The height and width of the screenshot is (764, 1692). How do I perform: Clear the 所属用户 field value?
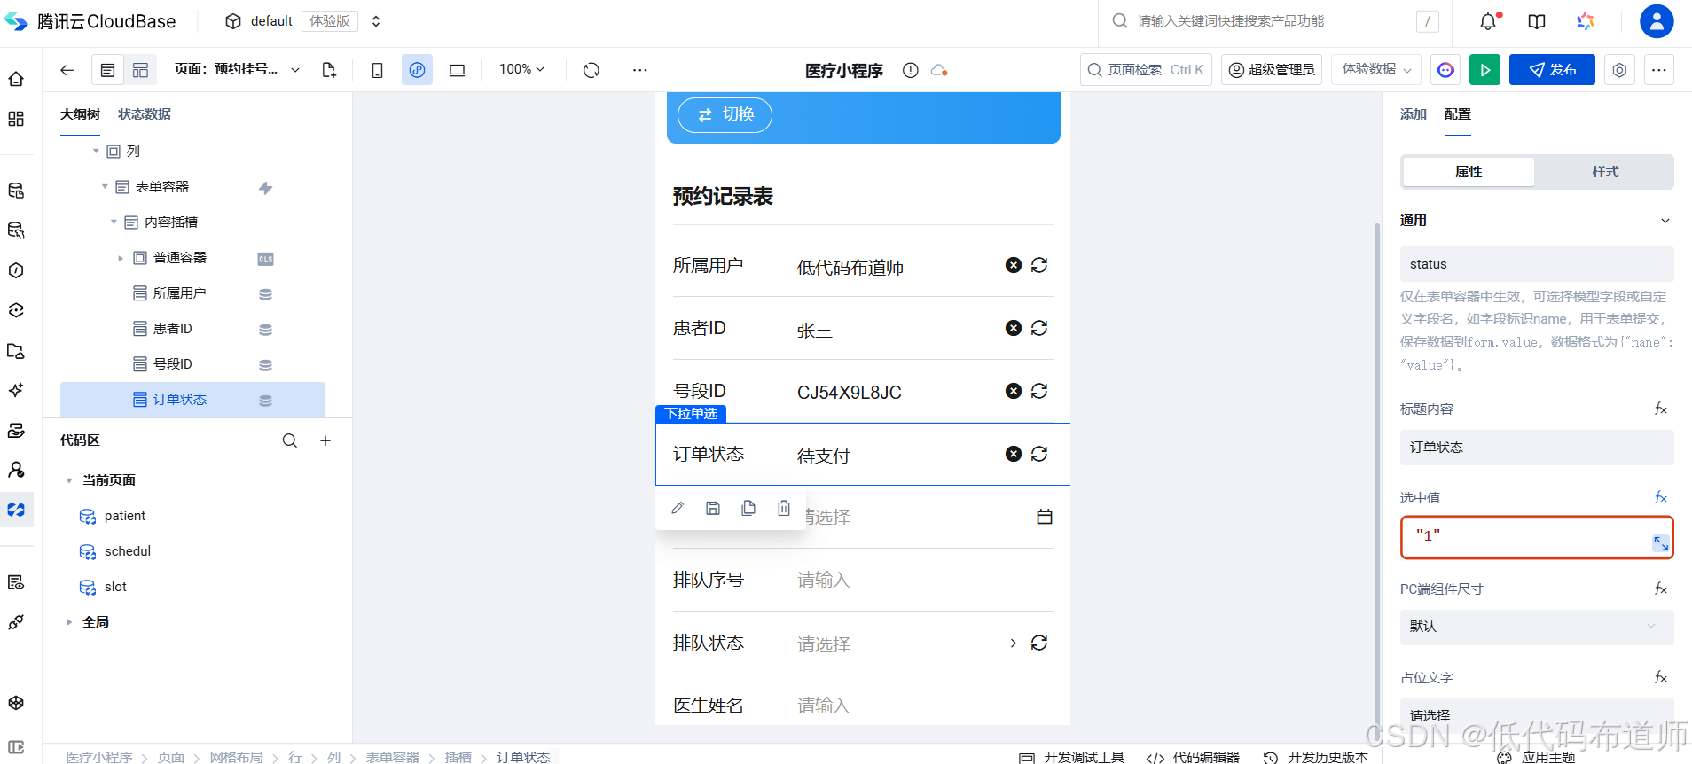click(x=1014, y=265)
